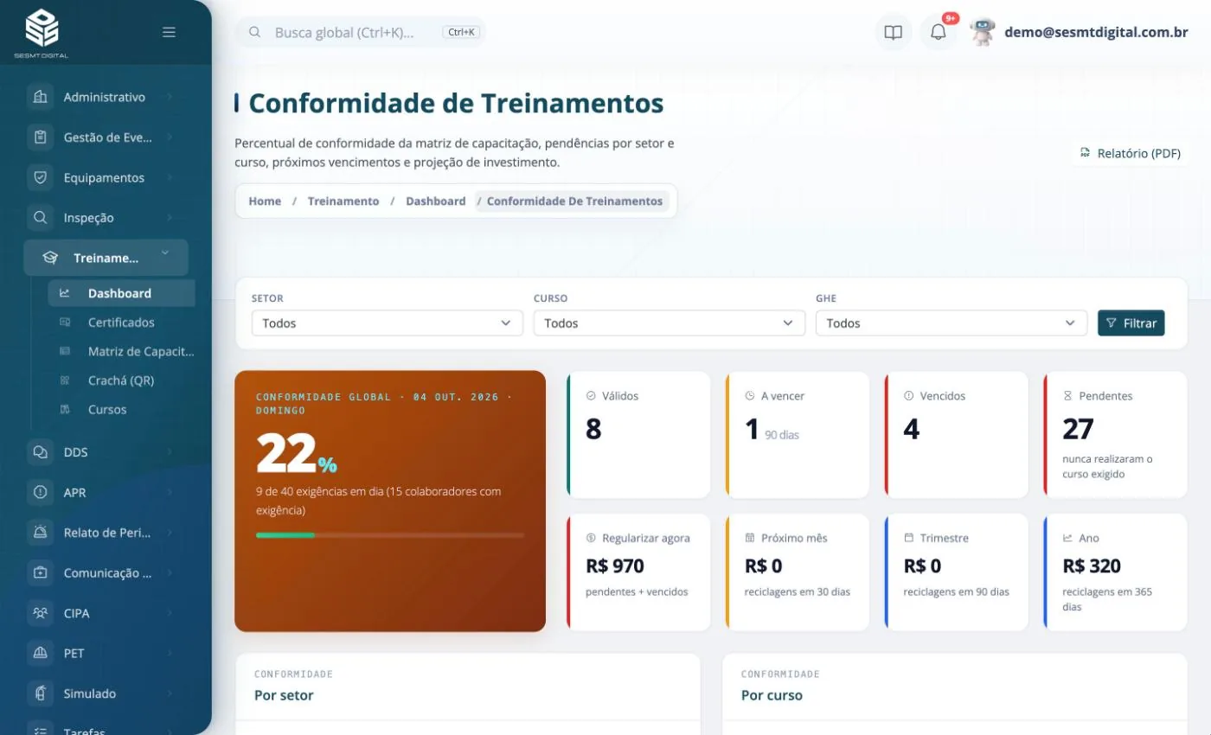The width and height of the screenshot is (1211, 735).
Task: Go to Treinamento breadcrumb link
Action: pyautogui.click(x=343, y=201)
